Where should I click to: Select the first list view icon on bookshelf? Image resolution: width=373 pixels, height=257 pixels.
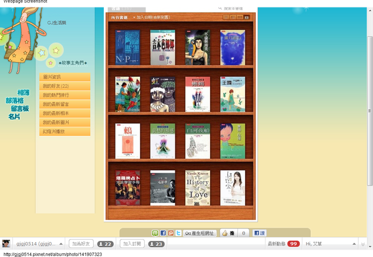pyautogui.click(x=226, y=17)
